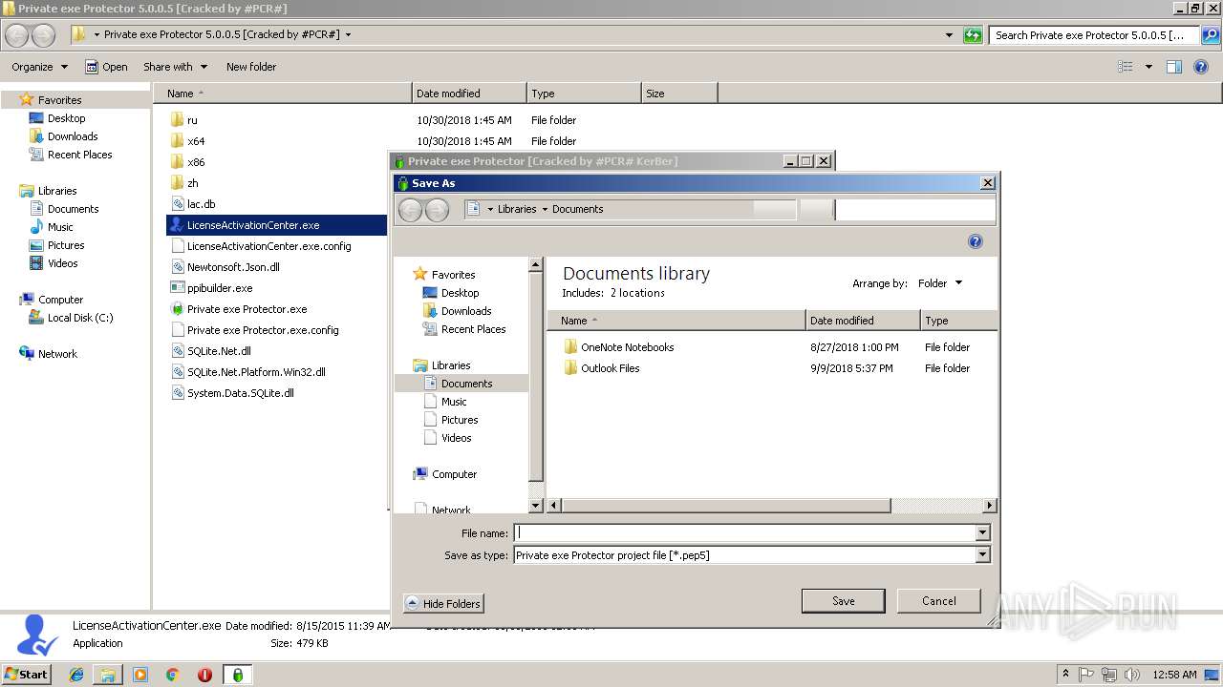Open the Share with dropdown

tap(175, 67)
